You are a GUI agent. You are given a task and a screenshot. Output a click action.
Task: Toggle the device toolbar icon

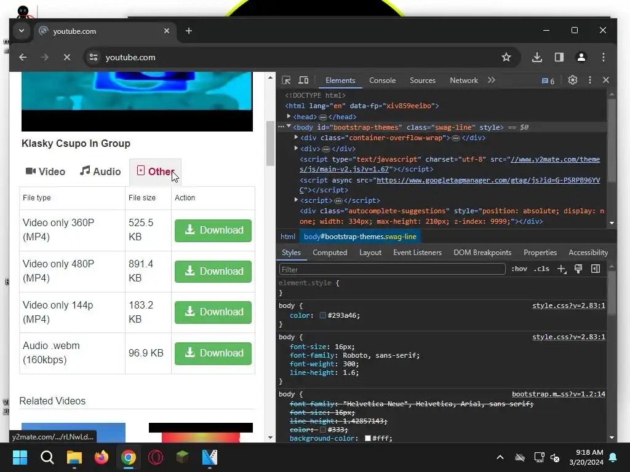pos(303,81)
